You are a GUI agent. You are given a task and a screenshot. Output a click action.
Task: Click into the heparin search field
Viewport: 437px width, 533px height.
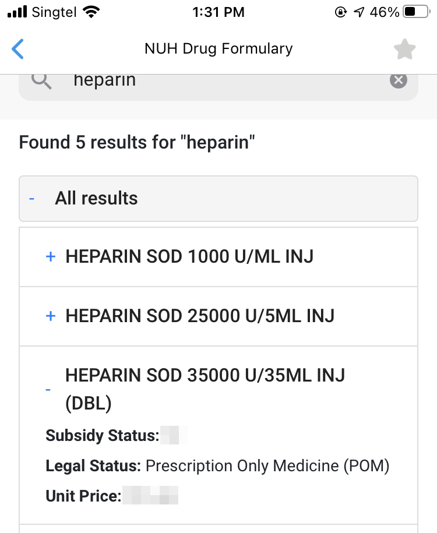pos(221,80)
